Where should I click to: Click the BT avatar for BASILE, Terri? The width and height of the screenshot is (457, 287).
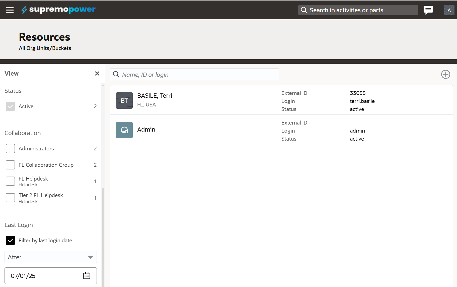coord(124,100)
